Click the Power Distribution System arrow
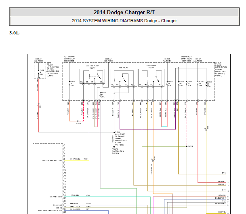The width and height of the screenshot is (246, 214). coord(114,147)
